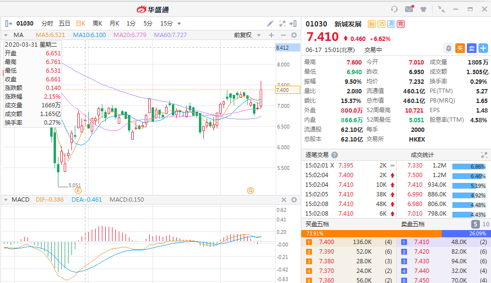Select the pencil drawing tool

point(270,24)
